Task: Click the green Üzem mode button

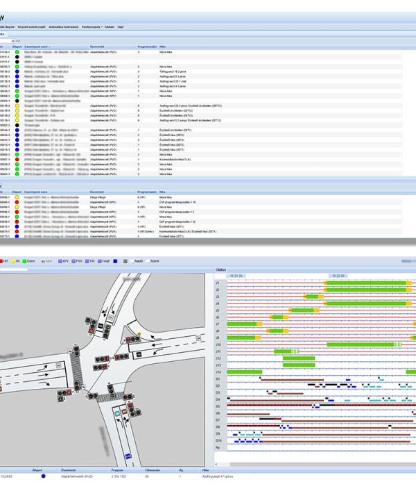Action: (x=32, y=259)
